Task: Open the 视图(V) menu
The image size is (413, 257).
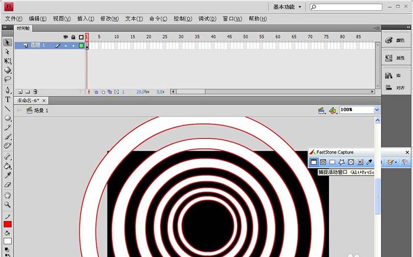Action: (x=61, y=19)
